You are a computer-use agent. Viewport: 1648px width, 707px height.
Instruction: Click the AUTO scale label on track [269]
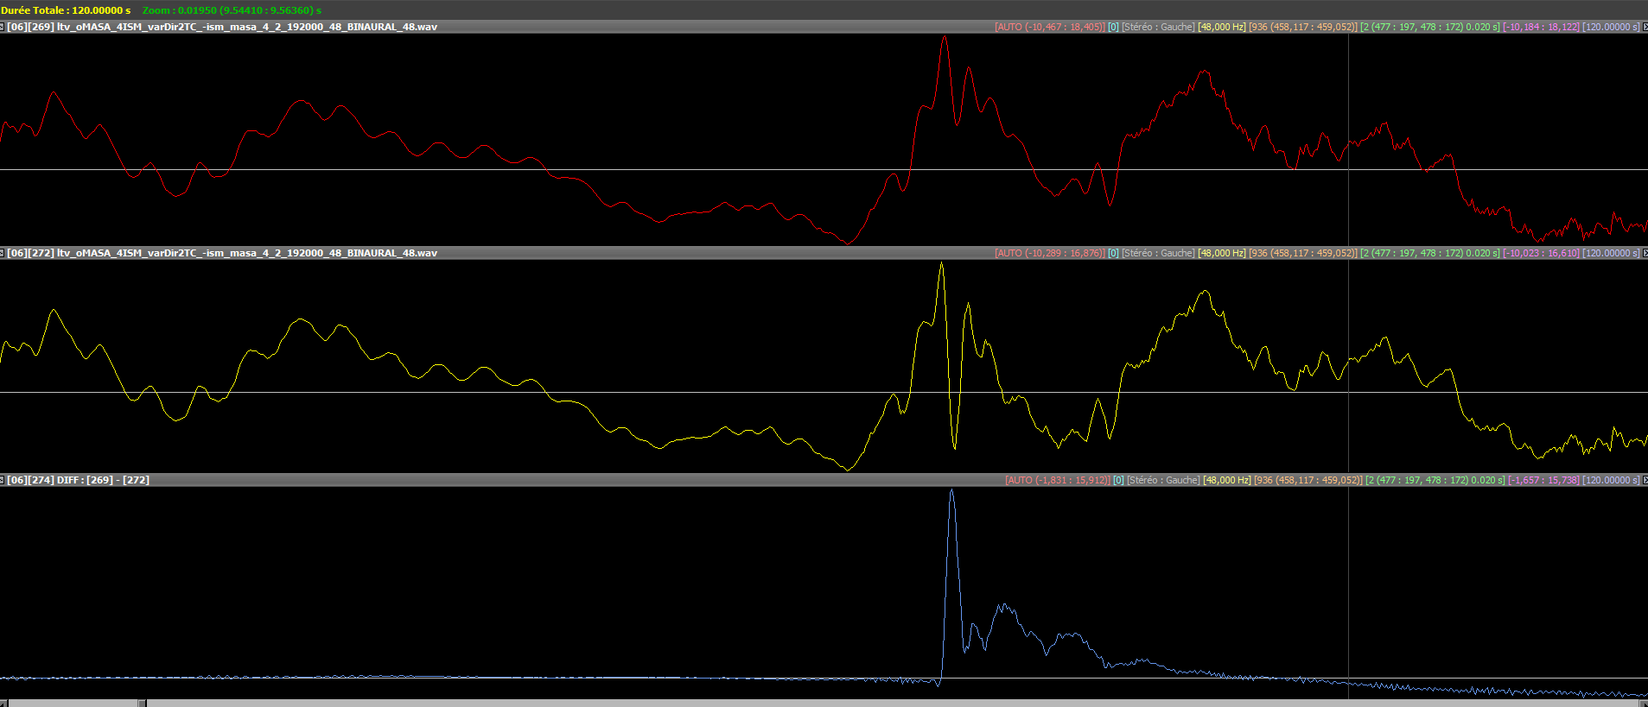click(x=1049, y=27)
